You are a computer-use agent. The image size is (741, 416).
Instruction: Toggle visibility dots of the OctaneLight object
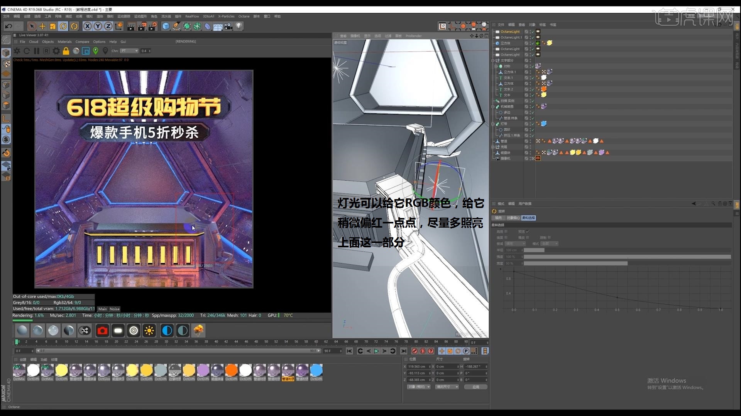[x=530, y=32]
